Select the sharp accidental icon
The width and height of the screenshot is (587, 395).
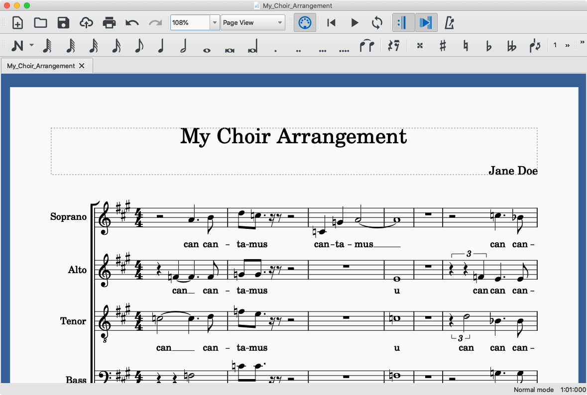pyautogui.click(x=443, y=46)
